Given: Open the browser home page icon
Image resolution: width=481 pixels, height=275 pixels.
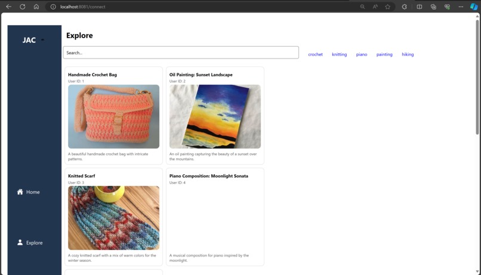Looking at the screenshot, I should (36, 7).
